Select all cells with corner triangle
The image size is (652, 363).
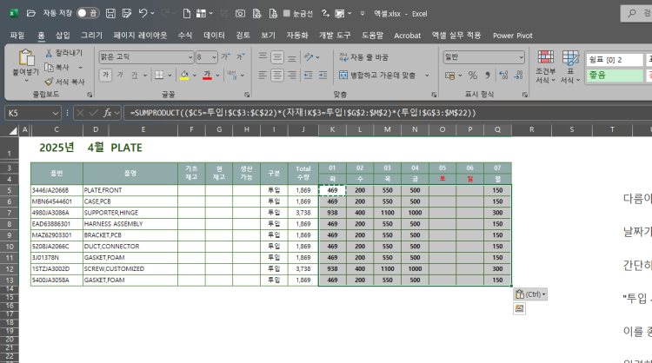[x=12, y=130]
